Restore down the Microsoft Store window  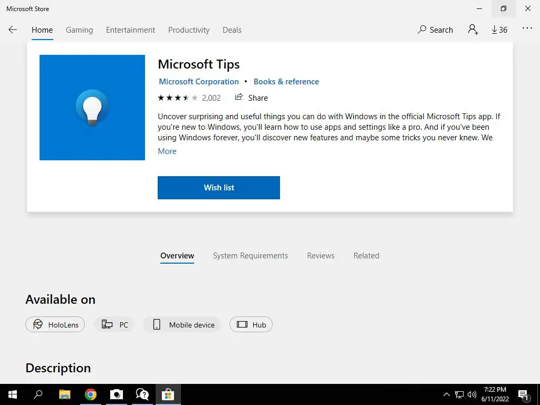coord(504,8)
